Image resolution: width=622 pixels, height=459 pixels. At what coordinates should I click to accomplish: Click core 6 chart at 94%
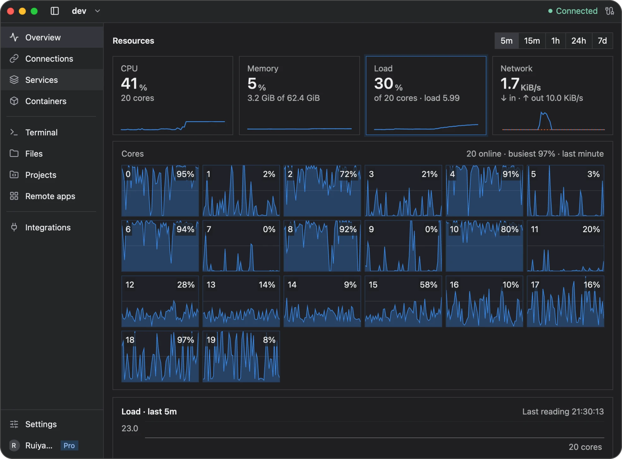click(x=160, y=246)
